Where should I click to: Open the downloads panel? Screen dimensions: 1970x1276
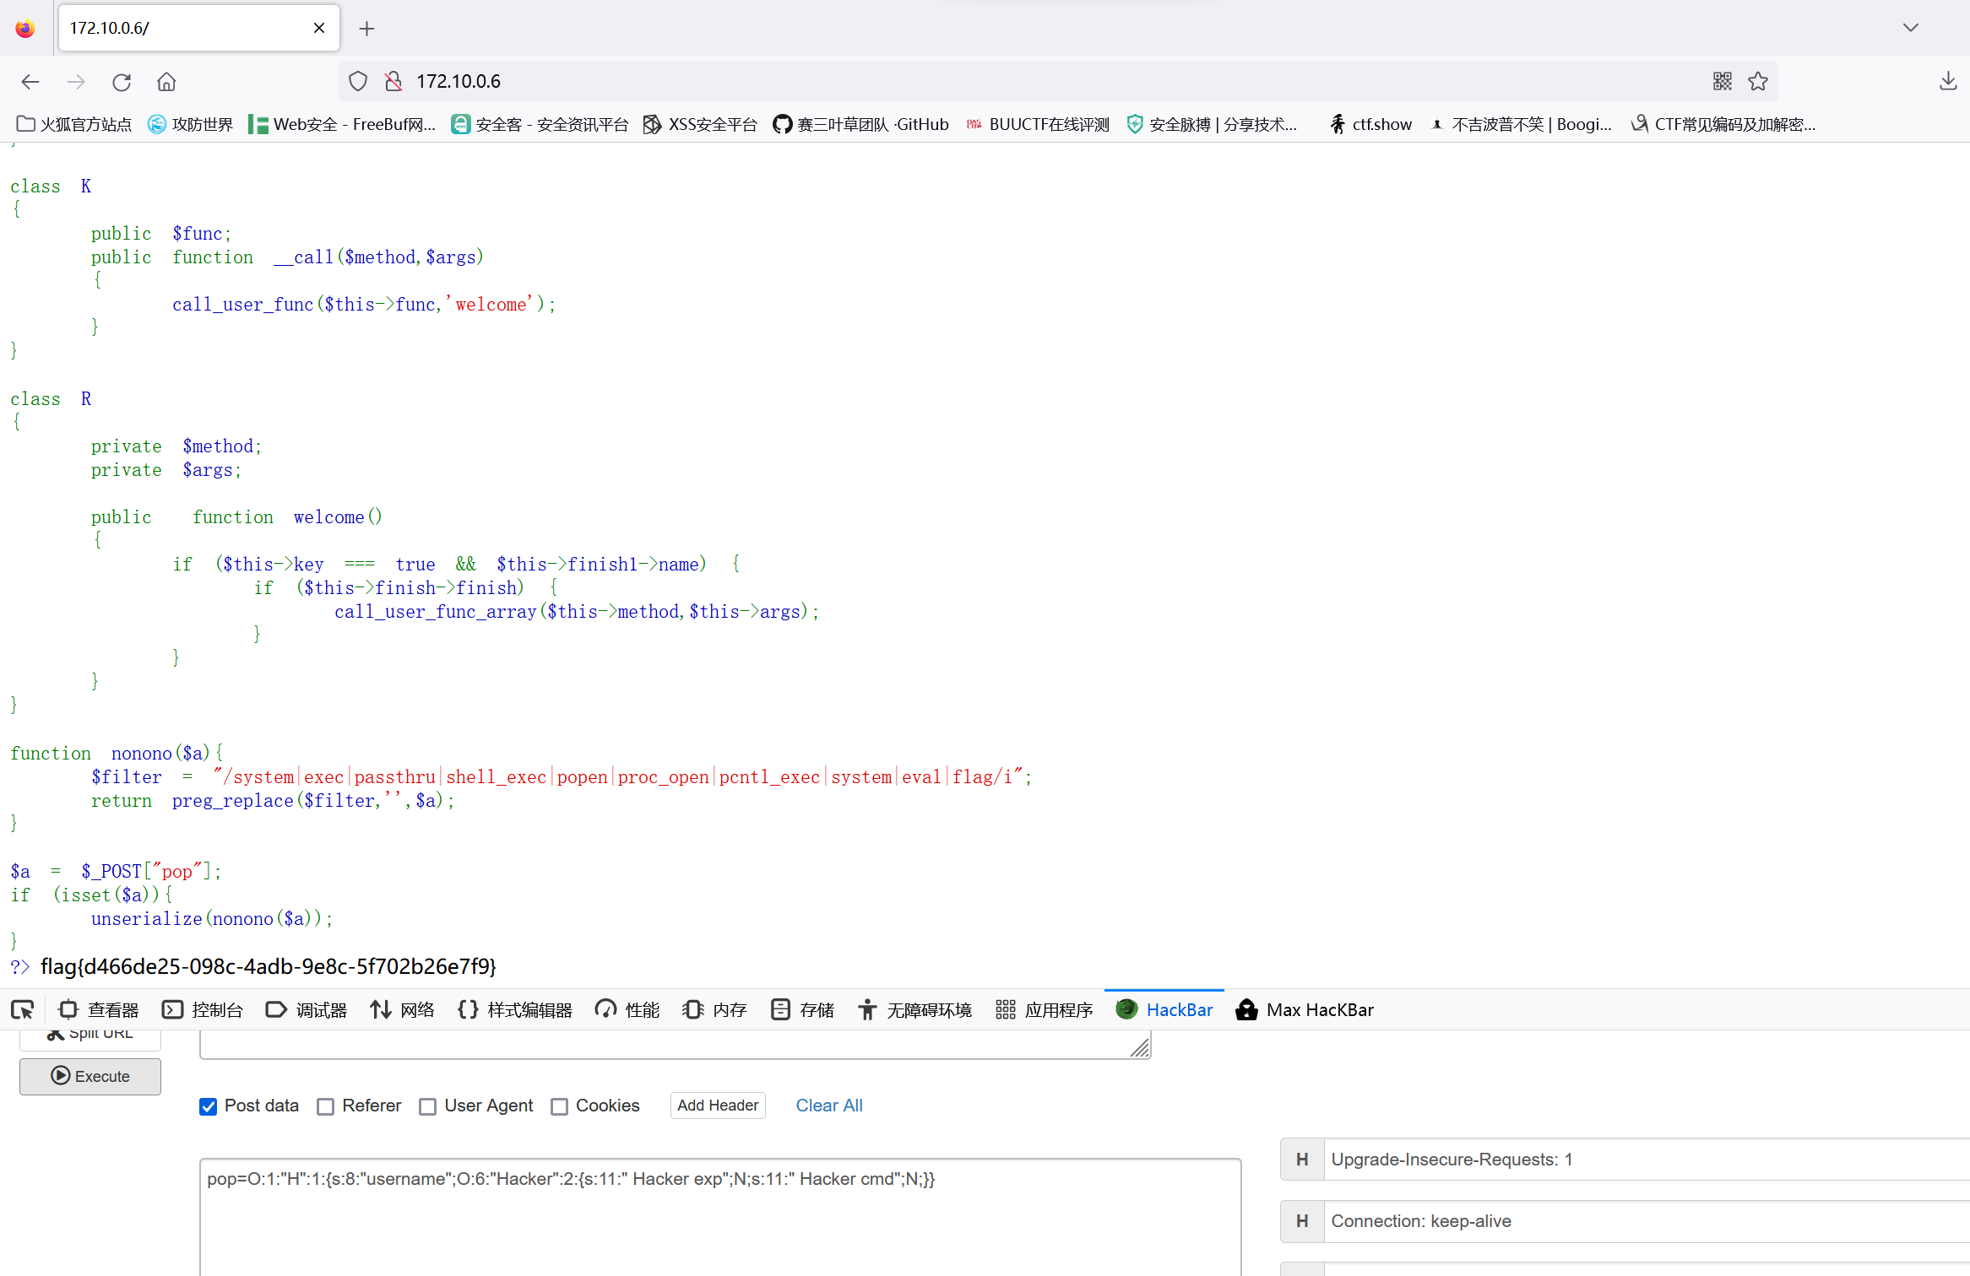(x=1948, y=81)
